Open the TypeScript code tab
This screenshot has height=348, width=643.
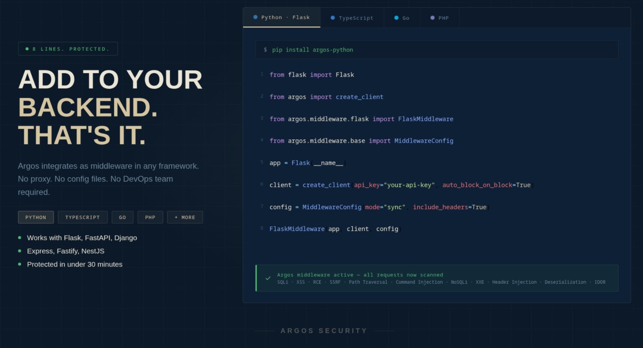click(x=352, y=18)
